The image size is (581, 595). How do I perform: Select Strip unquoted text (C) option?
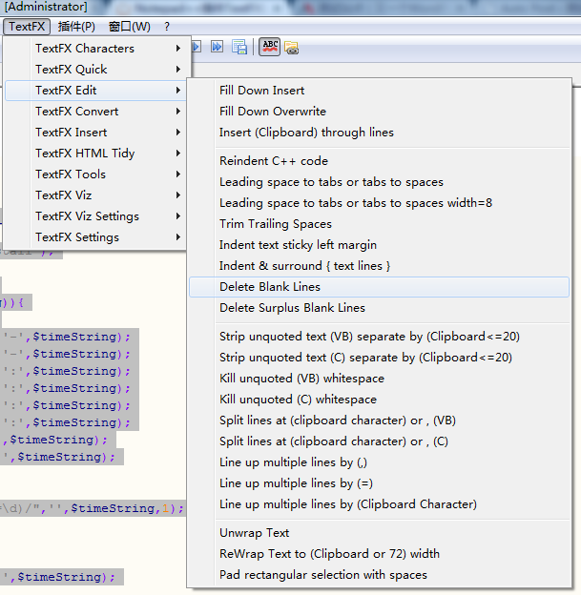pos(379,358)
